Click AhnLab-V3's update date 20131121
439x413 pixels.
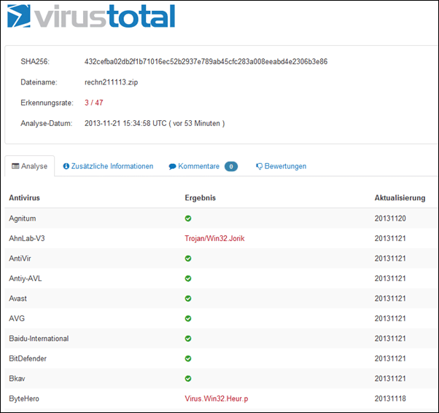coord(390,238)
